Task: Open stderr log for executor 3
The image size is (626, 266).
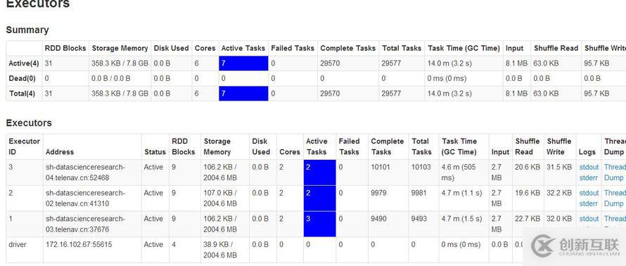Action: click(x=589, y=178)
